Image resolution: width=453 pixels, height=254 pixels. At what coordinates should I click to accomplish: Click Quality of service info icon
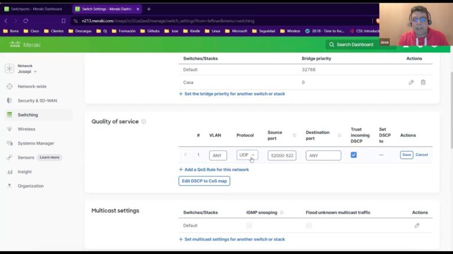point(143,122)
